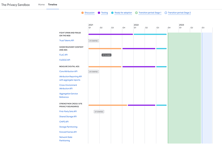222x146 pixels.
Task: Open the Home tab
Action: 41,4
